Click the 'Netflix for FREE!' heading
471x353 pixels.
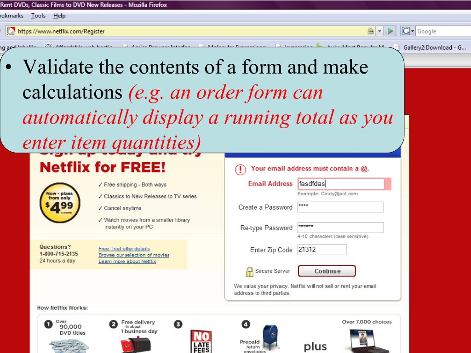(103, 167)
